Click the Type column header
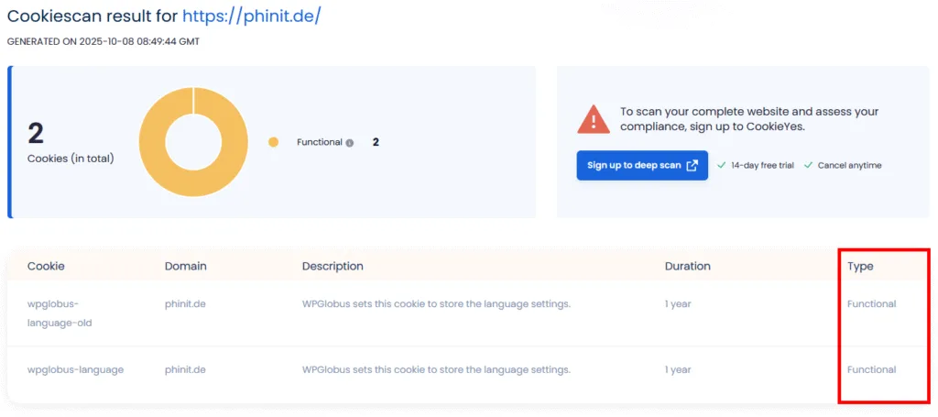This screenshot has width=938, height=417. point(860,266)
